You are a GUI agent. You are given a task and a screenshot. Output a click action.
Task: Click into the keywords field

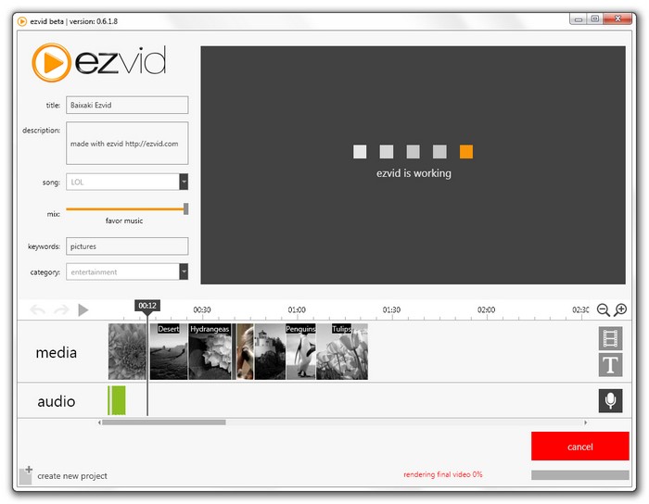(127, 246)
